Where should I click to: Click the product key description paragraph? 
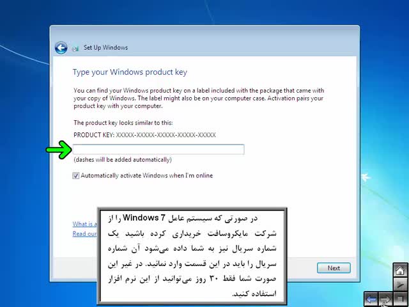[199, 98]
